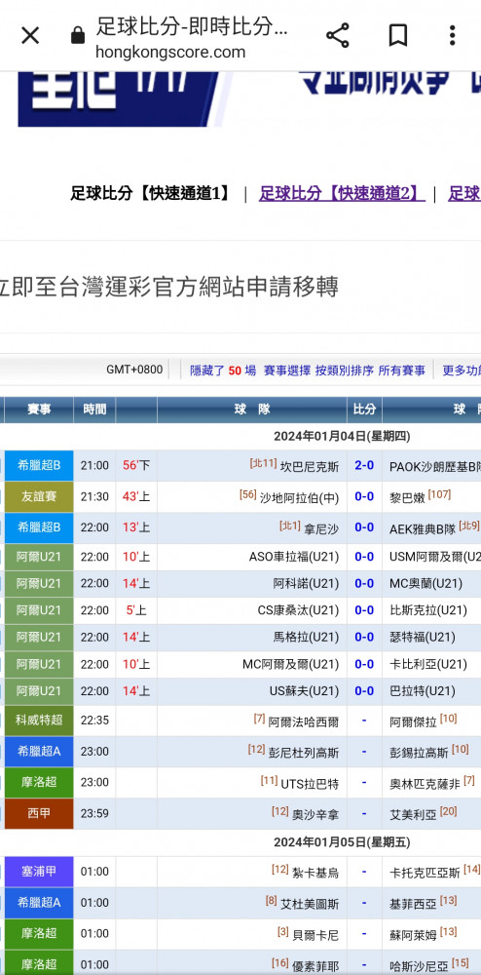Open team PAOK沙朗歷基B隊

[435, 466]
